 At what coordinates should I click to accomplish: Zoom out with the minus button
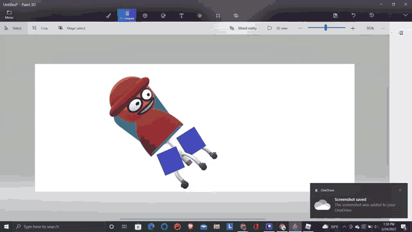pyautogui.click(x=301, y=28)
